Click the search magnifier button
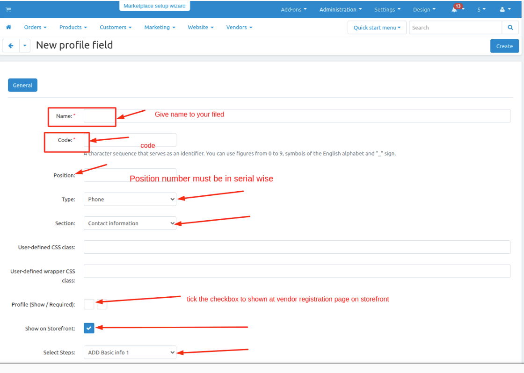 [x=510, y=28]
